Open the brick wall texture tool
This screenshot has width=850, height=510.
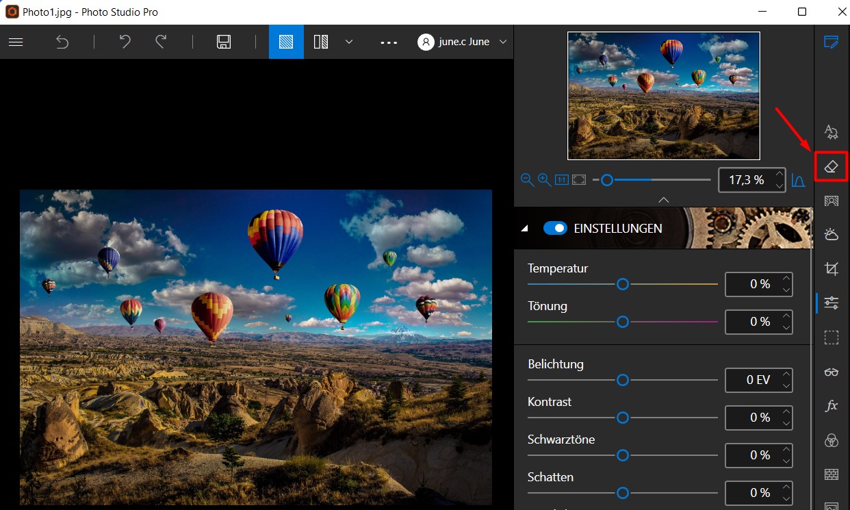832,474
